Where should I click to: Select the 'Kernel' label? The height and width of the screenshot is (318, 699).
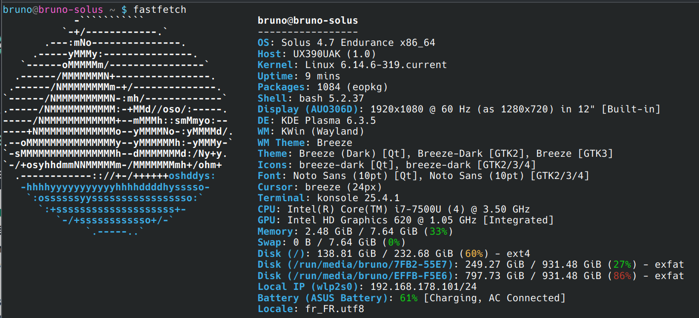pos(276,65)
